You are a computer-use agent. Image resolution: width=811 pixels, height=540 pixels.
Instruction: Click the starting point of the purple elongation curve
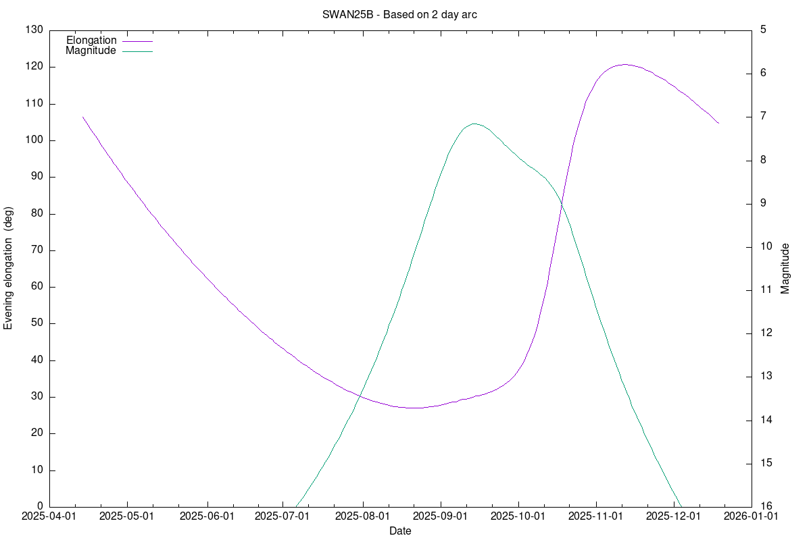pos(82,117)
